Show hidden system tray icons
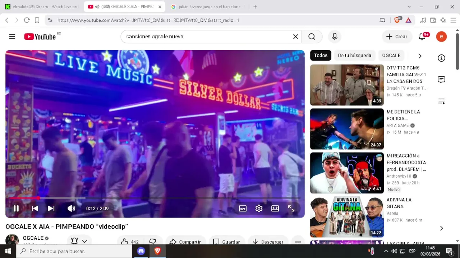The image size is (460, 258). (x=386, y=251)
